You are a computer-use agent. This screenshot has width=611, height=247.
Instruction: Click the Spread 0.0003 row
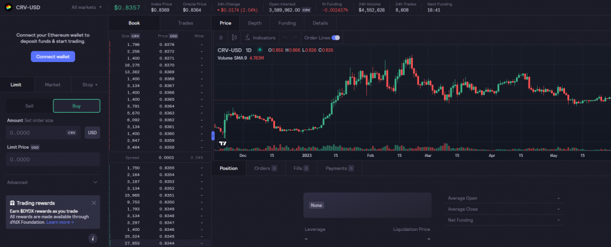160,158
